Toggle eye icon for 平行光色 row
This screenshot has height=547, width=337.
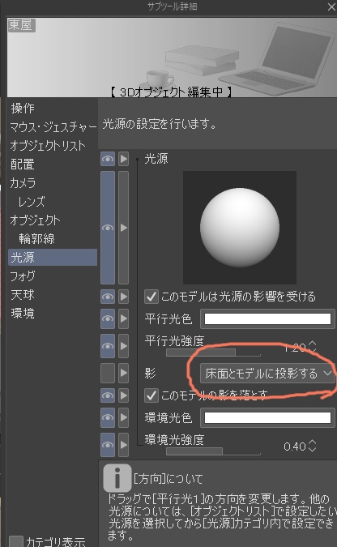pos(108,318)
